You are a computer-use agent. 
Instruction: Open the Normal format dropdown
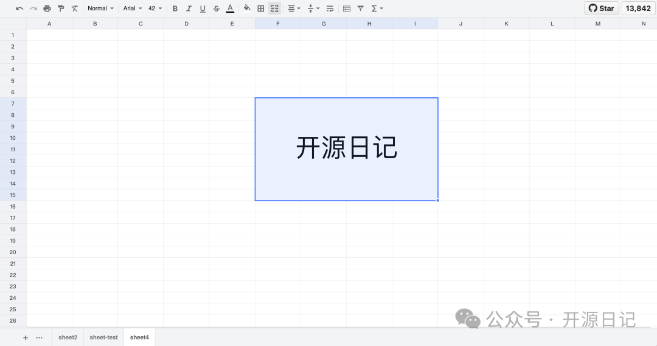point(100,9)
